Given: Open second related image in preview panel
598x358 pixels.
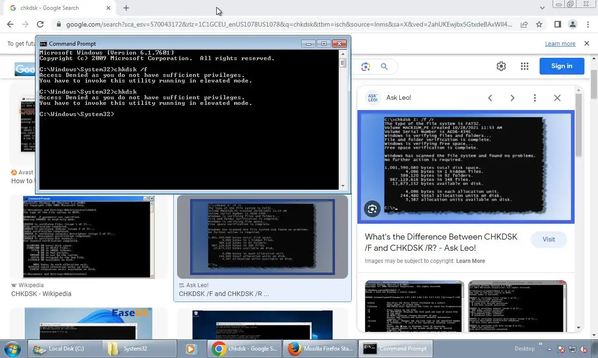Looking at the screenshot, I should pyautogui.click(x=517, y=306).
